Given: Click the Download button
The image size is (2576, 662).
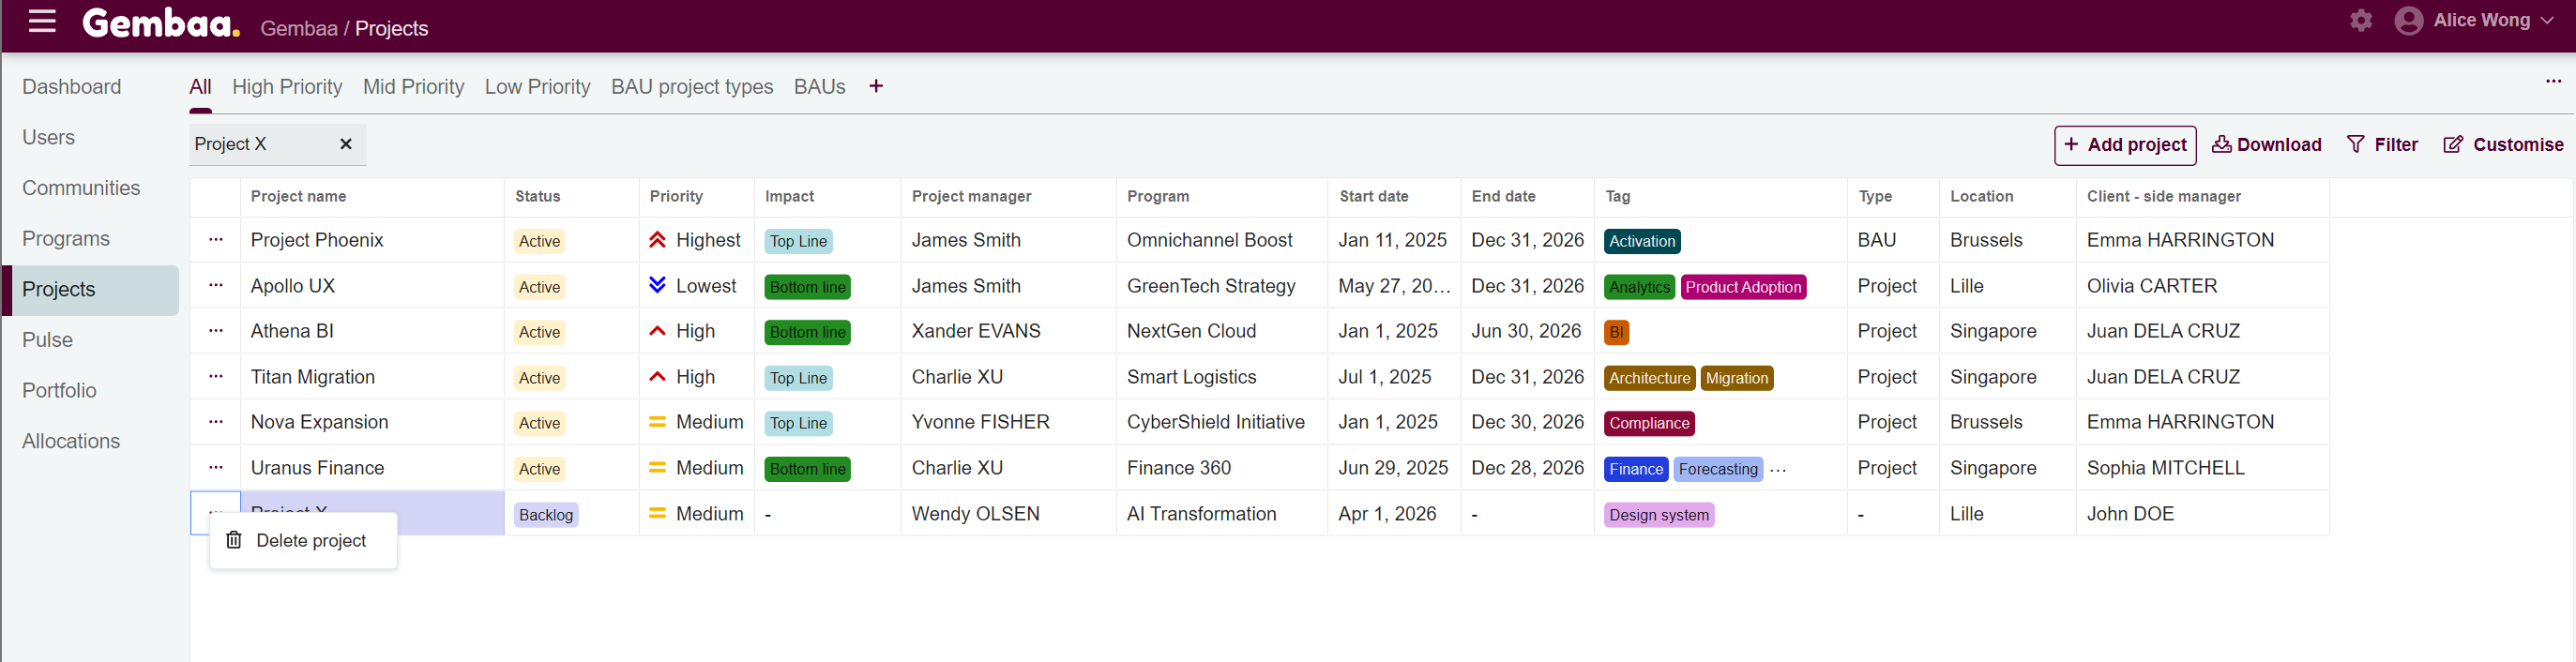Looking at the screenshot, I should [2266, 145].
